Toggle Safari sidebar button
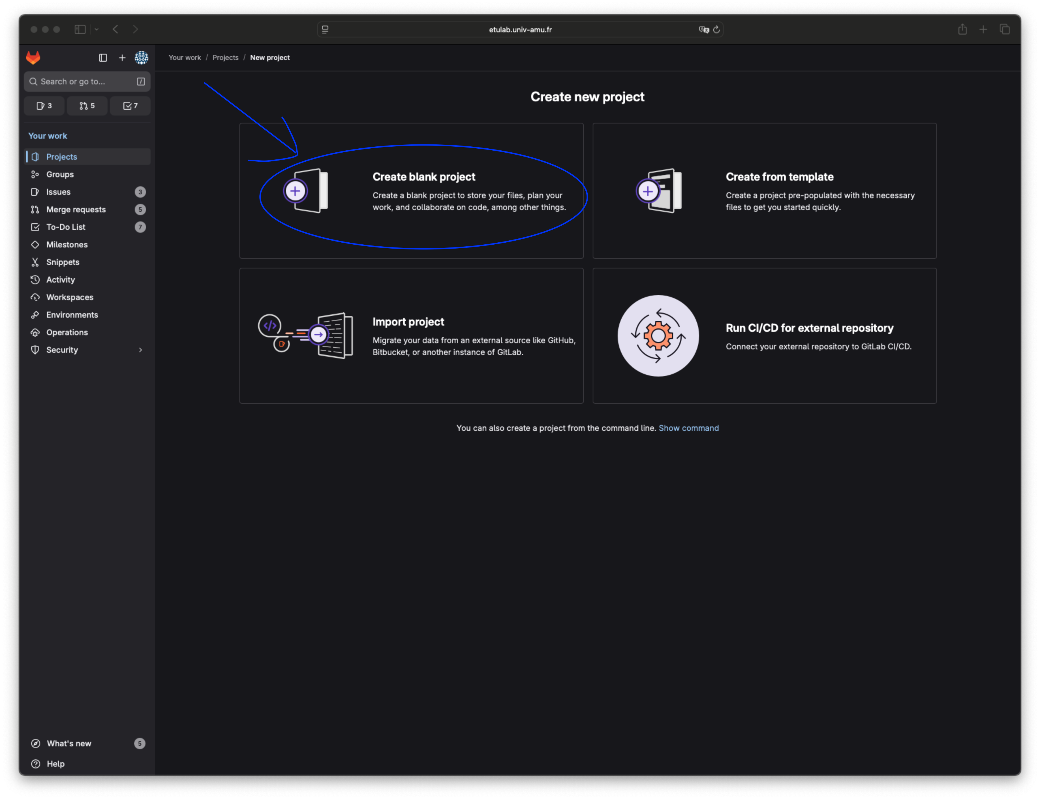 click(80, 29)
